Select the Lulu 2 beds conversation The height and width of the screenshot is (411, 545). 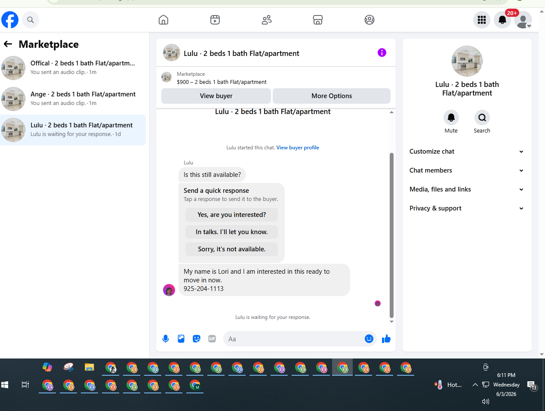[x=73, y=130]
